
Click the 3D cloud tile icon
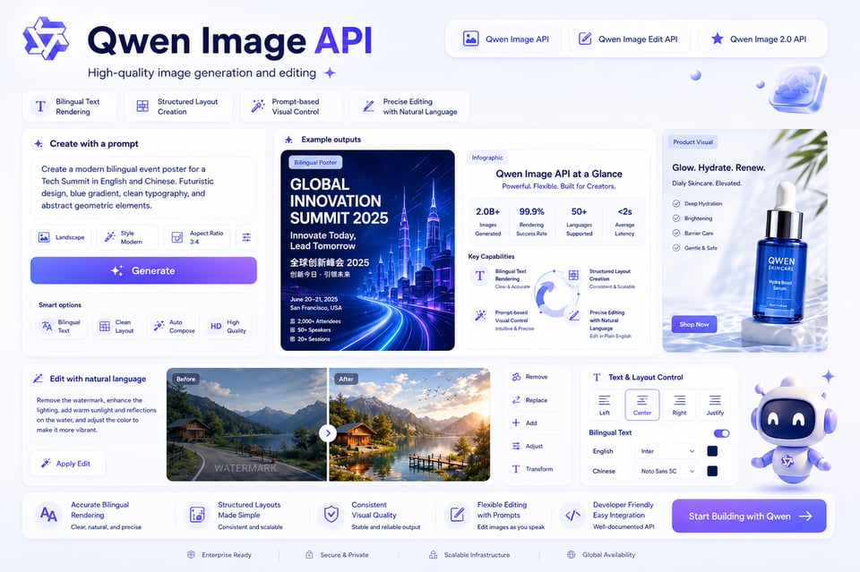pyautogui.click(x=797, y=89)
